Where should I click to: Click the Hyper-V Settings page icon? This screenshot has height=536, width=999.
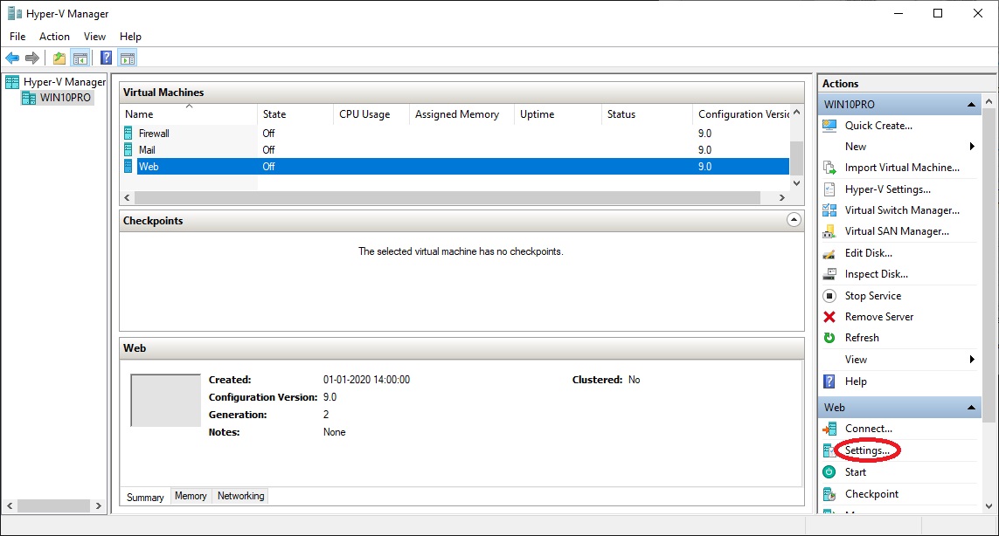click(x=829, y=189)
